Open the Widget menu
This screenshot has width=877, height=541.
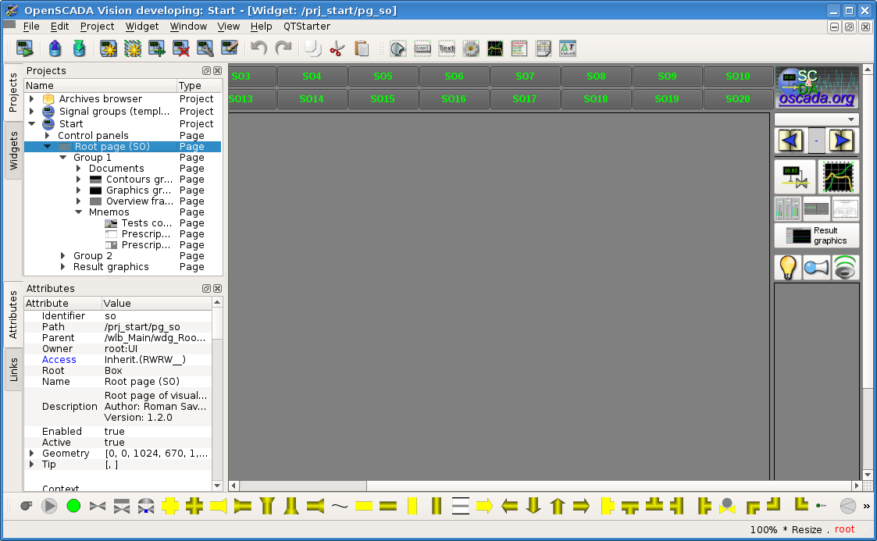pyautogui.click(x=142, y=27)
